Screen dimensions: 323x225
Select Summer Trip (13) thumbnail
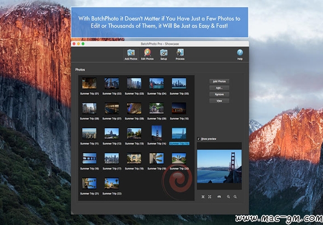[134, 134]
